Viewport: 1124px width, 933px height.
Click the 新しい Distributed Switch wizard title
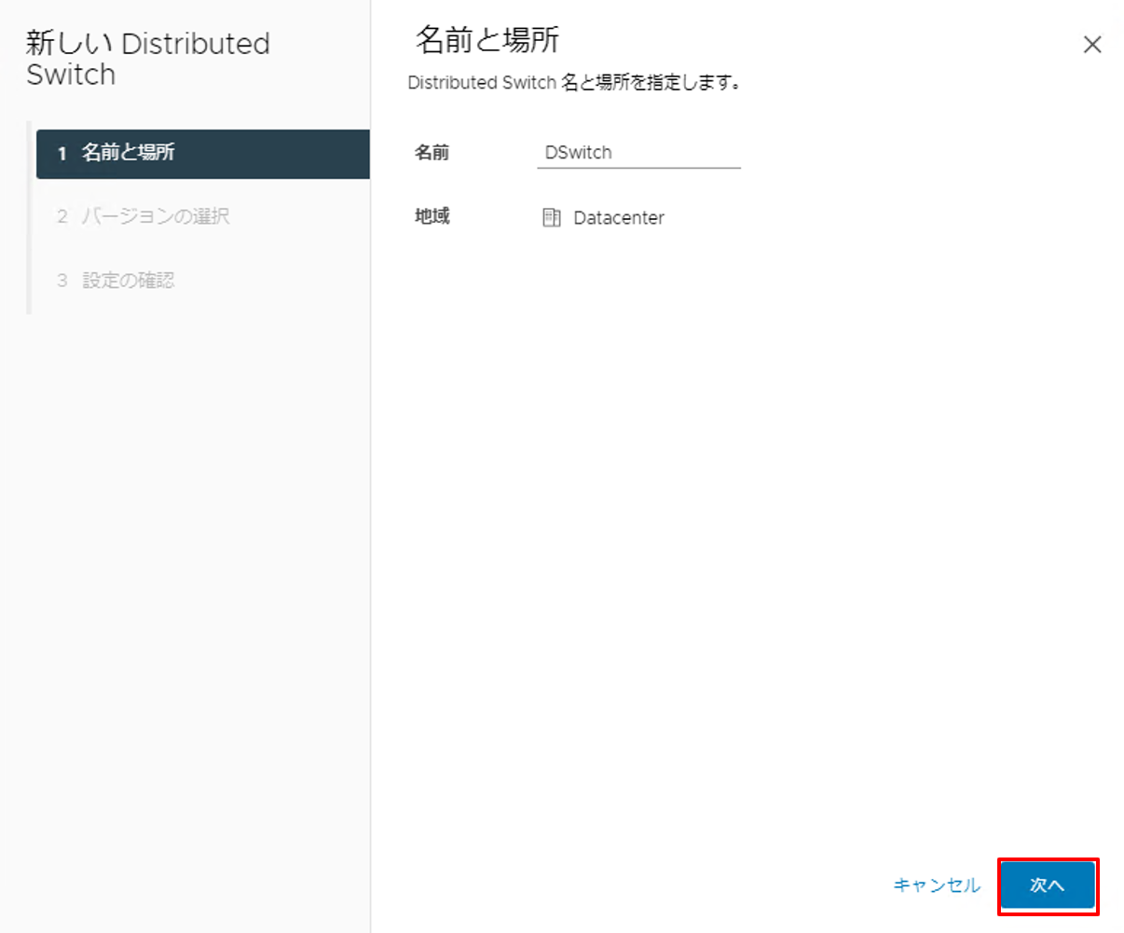tap(147, 59)
